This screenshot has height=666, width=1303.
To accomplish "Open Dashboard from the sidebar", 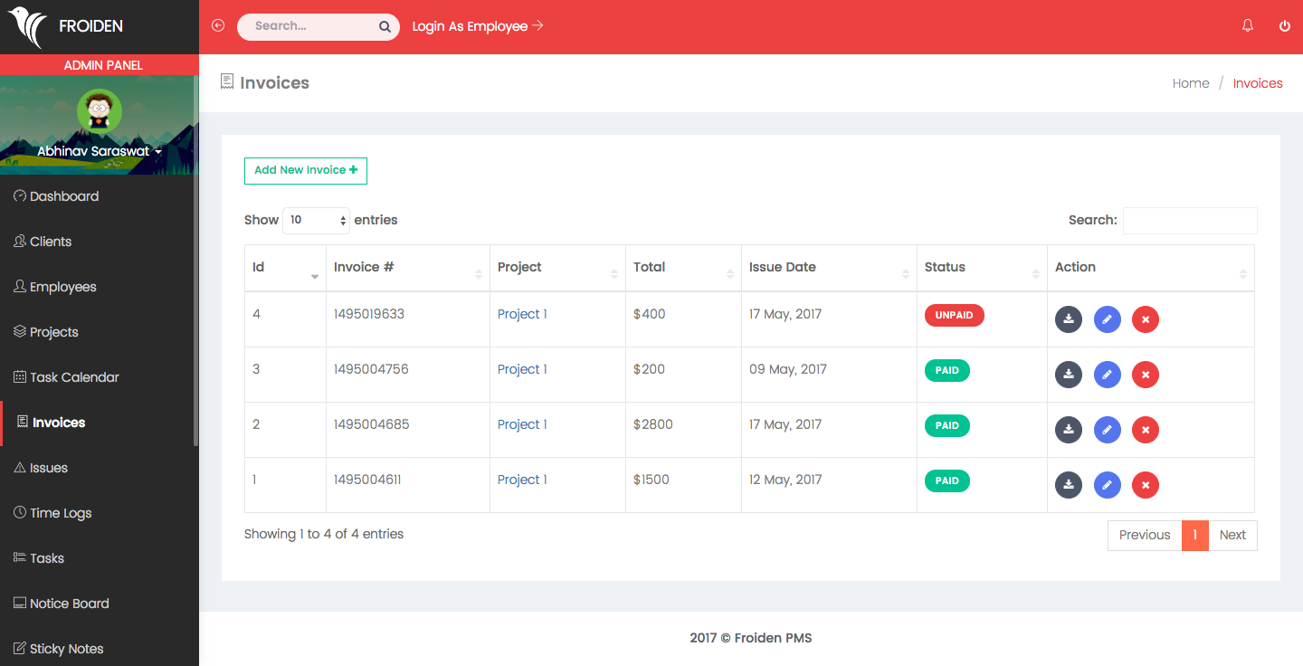I will (63, 196).
